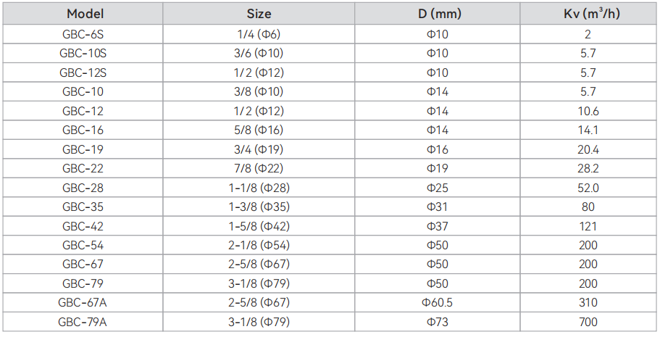Select the Kv value 52.0 cell
The image size is (660, 337).
(588, 188)
